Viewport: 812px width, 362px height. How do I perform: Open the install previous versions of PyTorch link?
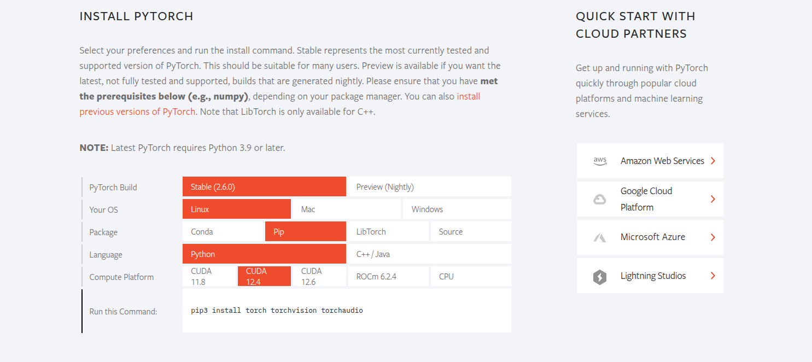coord(137,112)
